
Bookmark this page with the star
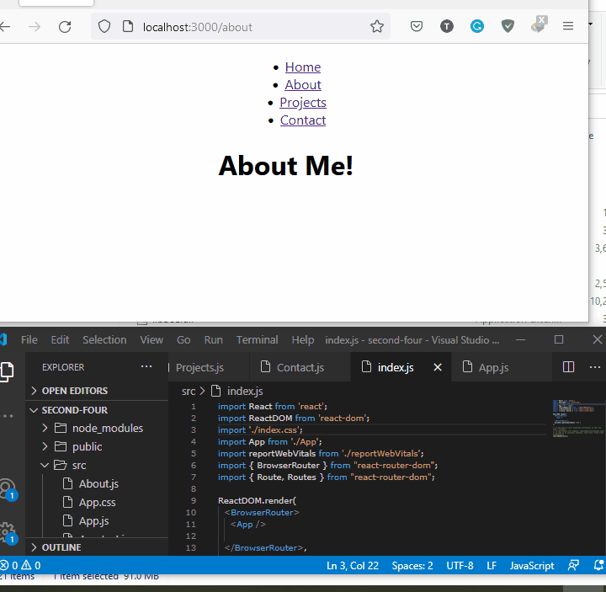[x=377, y=26]
